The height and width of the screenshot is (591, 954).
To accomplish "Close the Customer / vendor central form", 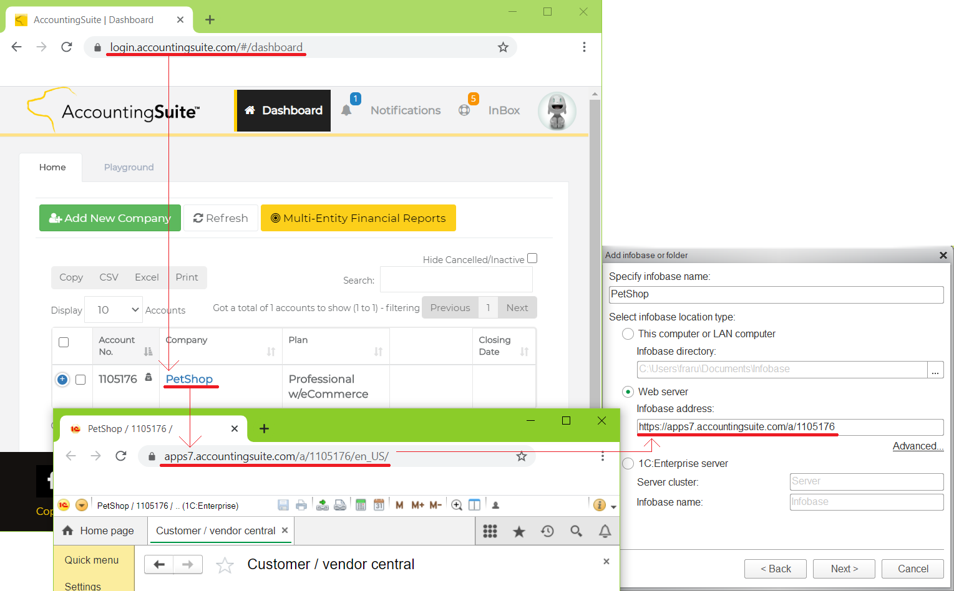I will coord(606,561).
